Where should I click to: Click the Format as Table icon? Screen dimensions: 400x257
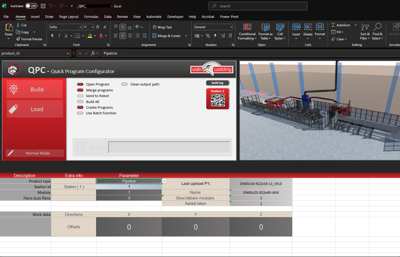(x=265, y=27)
